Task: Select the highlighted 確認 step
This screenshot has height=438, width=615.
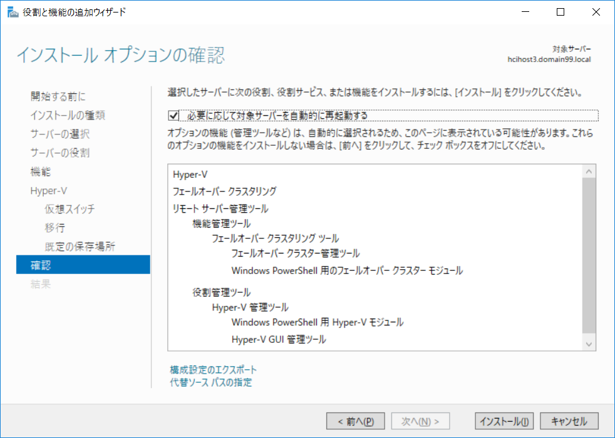Action: pyautogui.click(x=83, y=265)
